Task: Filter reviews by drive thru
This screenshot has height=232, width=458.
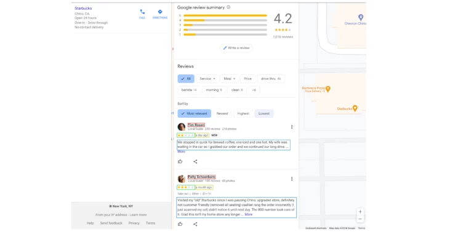Action: click(271, 79)
